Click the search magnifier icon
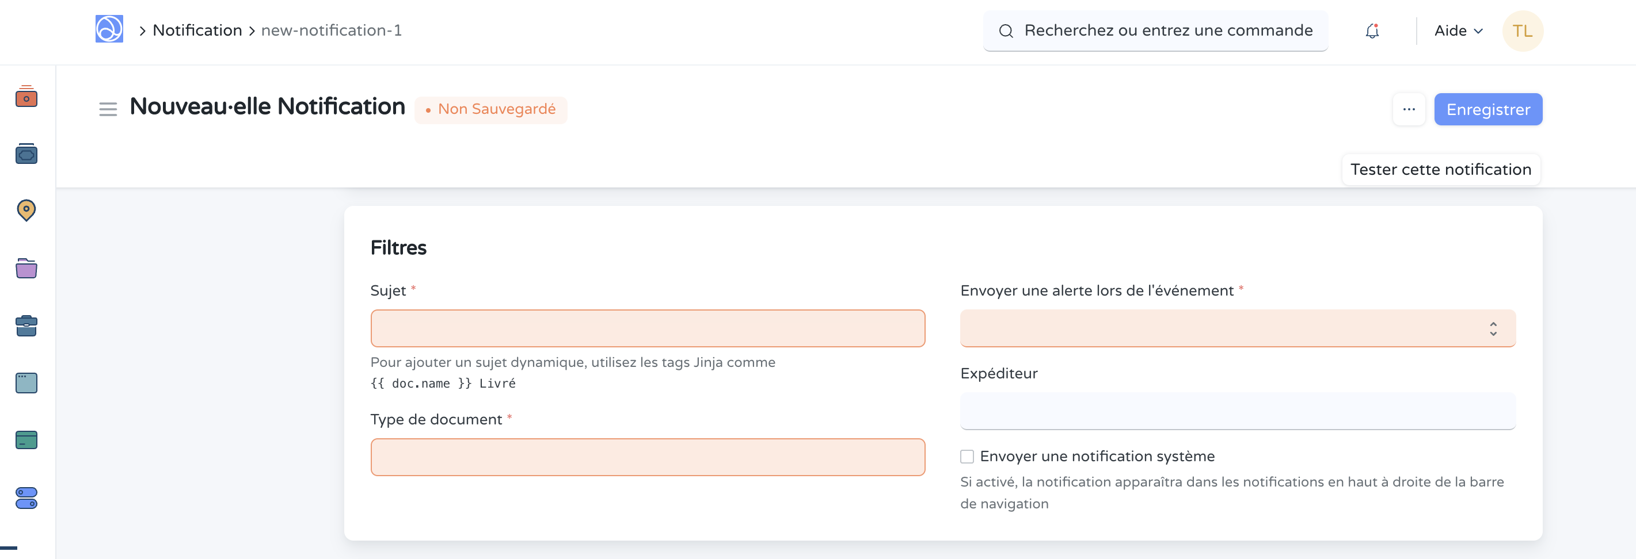 pyautogui.click(x=1006, y=30)
